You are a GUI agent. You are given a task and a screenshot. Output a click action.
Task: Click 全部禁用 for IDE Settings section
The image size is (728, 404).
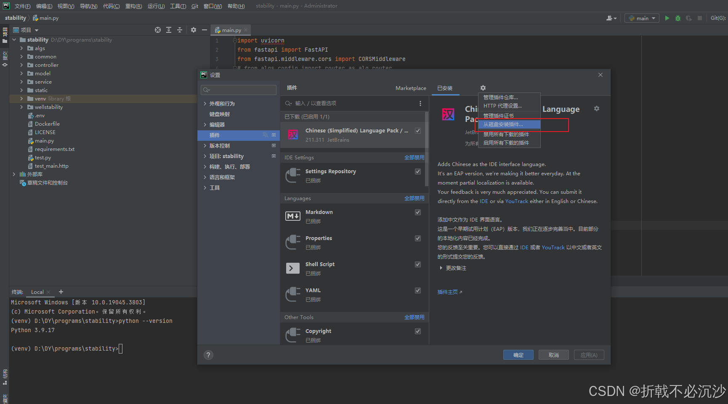pos(414,158)
